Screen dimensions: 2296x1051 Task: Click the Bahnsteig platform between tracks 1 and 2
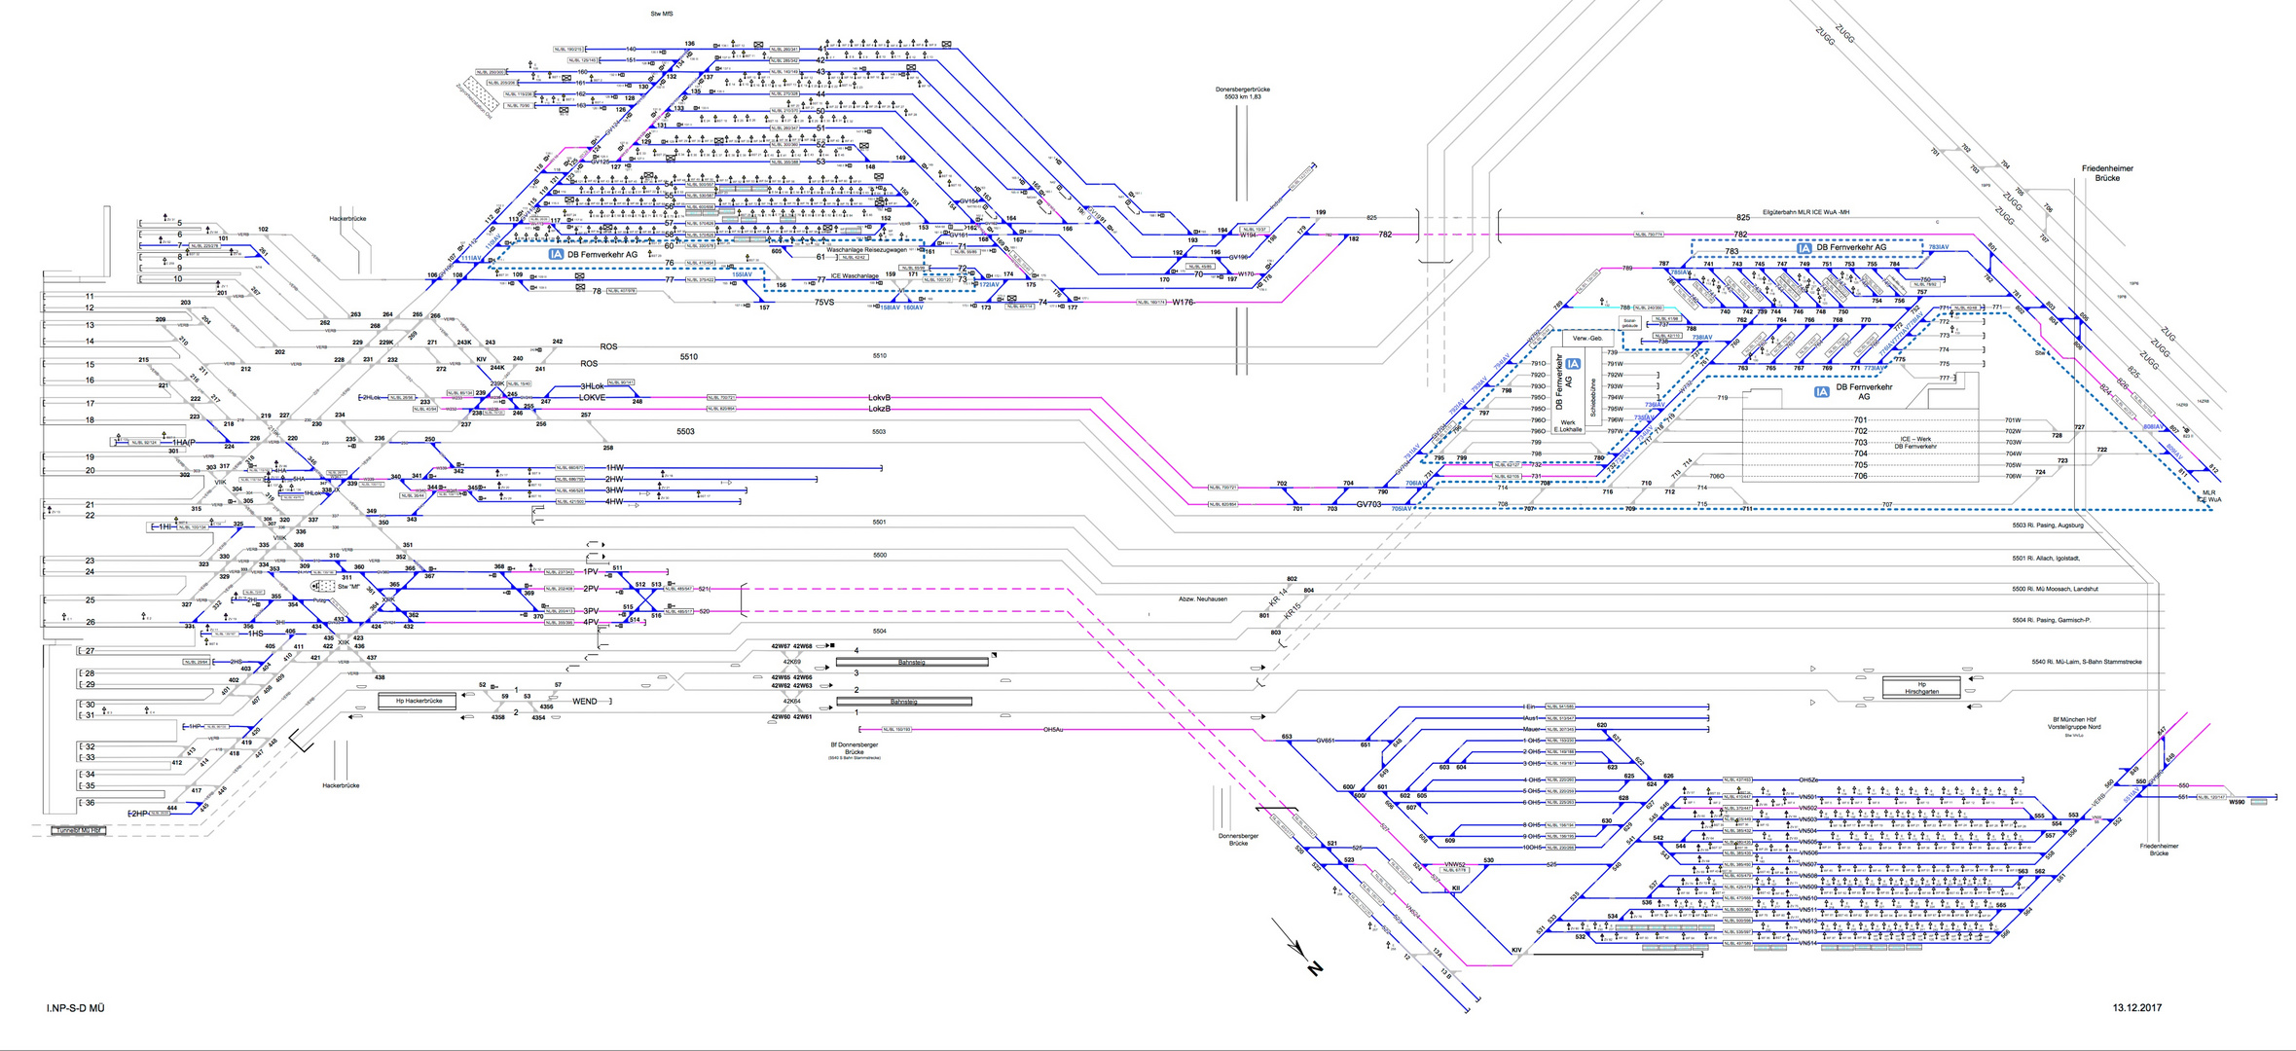point(903,702)
